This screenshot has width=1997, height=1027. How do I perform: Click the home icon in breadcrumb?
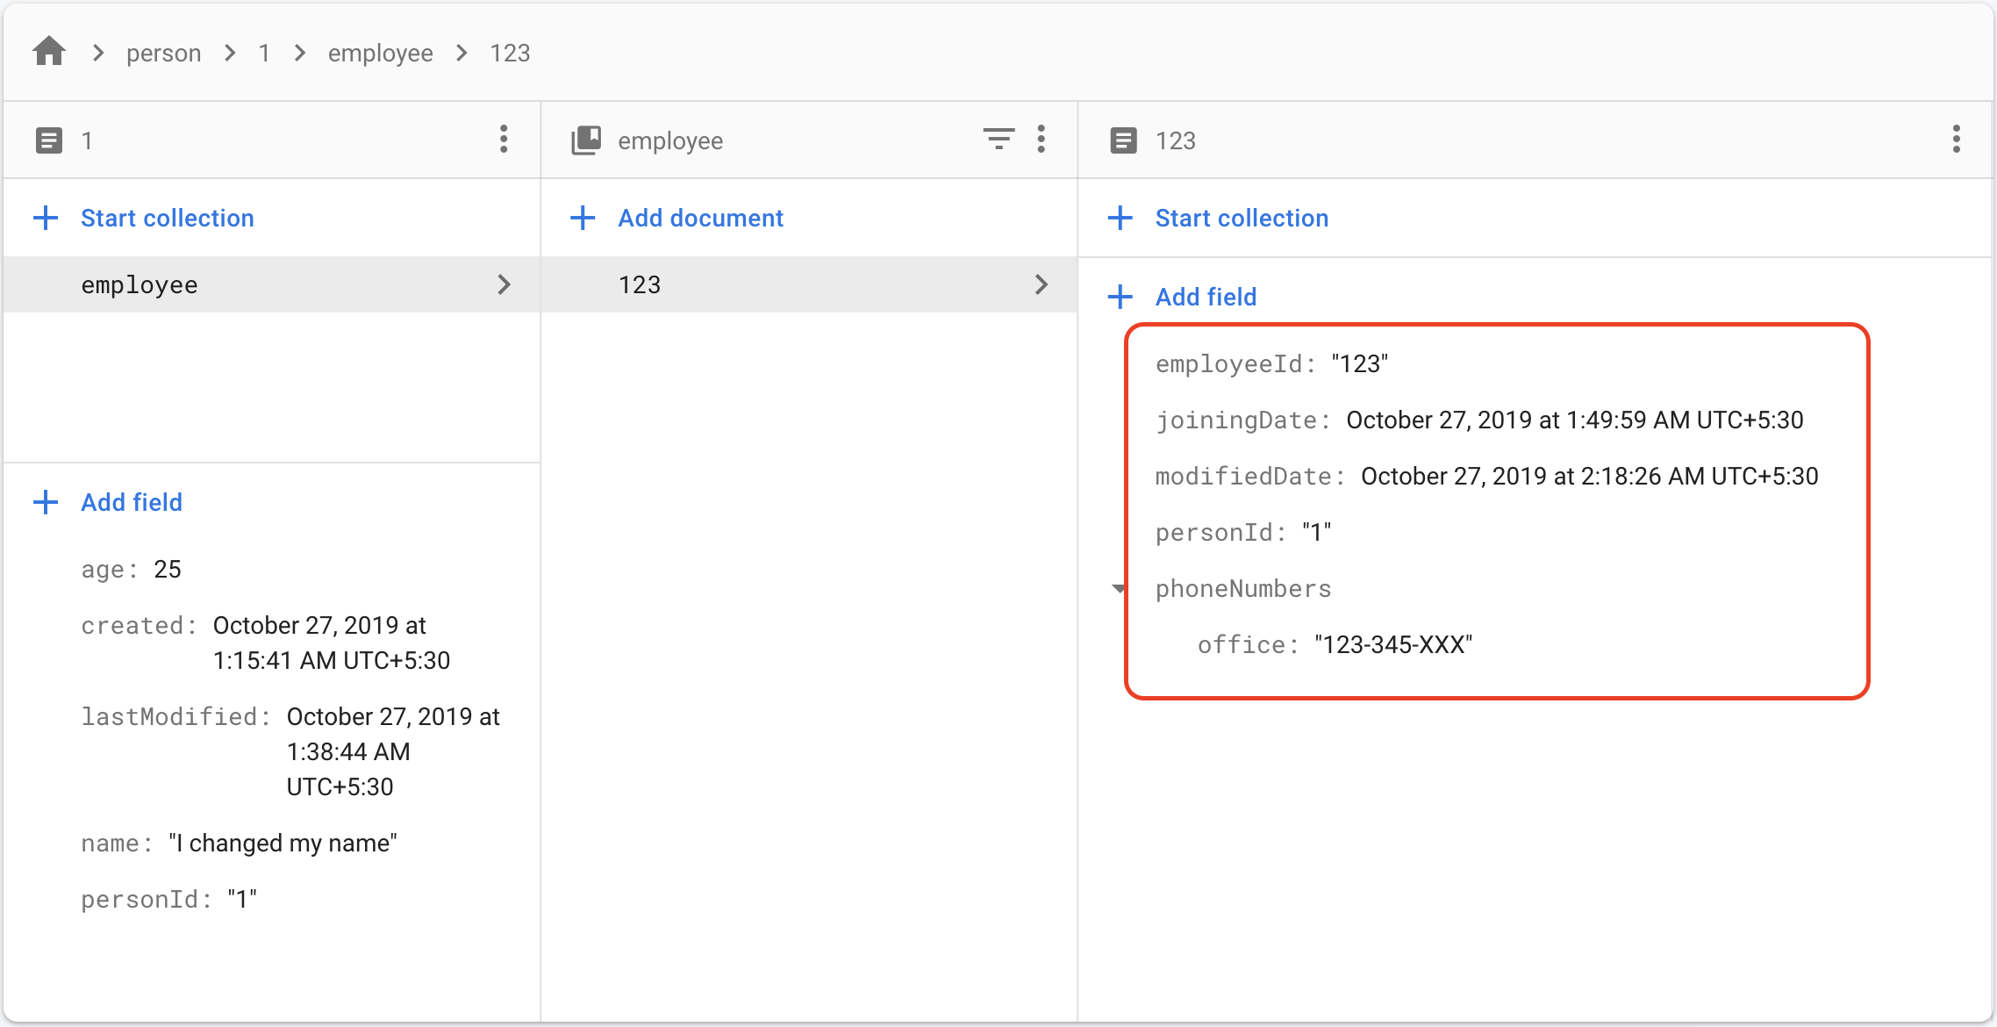(x=49, y=52)
